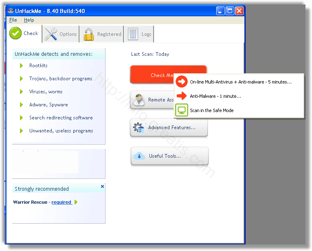Open Advanced Features
The image size is (312, 251).
coord(169,128)
